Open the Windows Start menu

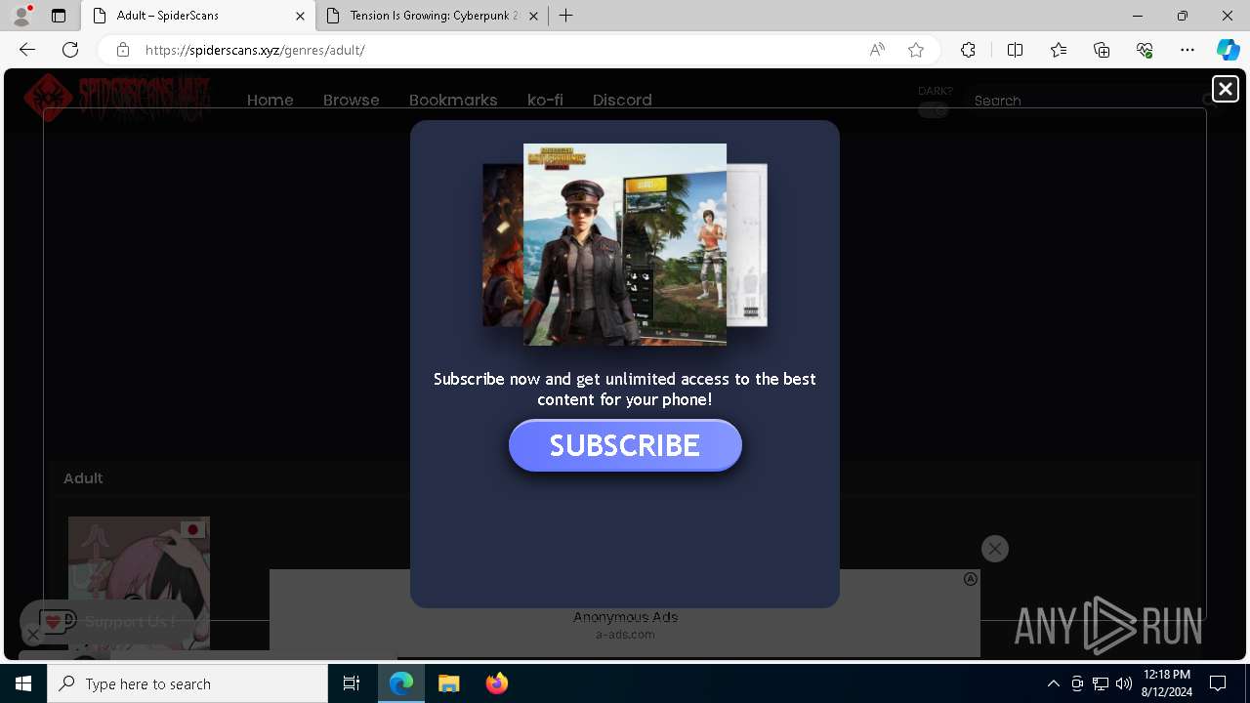[23, 683]
